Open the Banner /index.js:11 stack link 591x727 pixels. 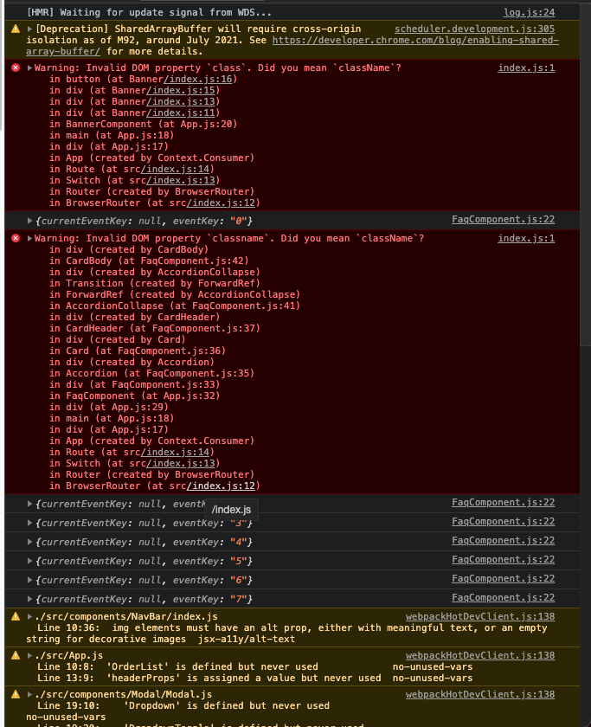click(x=181, y=113)
